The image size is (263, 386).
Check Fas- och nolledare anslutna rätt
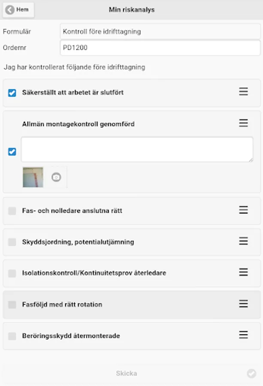point(12,211)
